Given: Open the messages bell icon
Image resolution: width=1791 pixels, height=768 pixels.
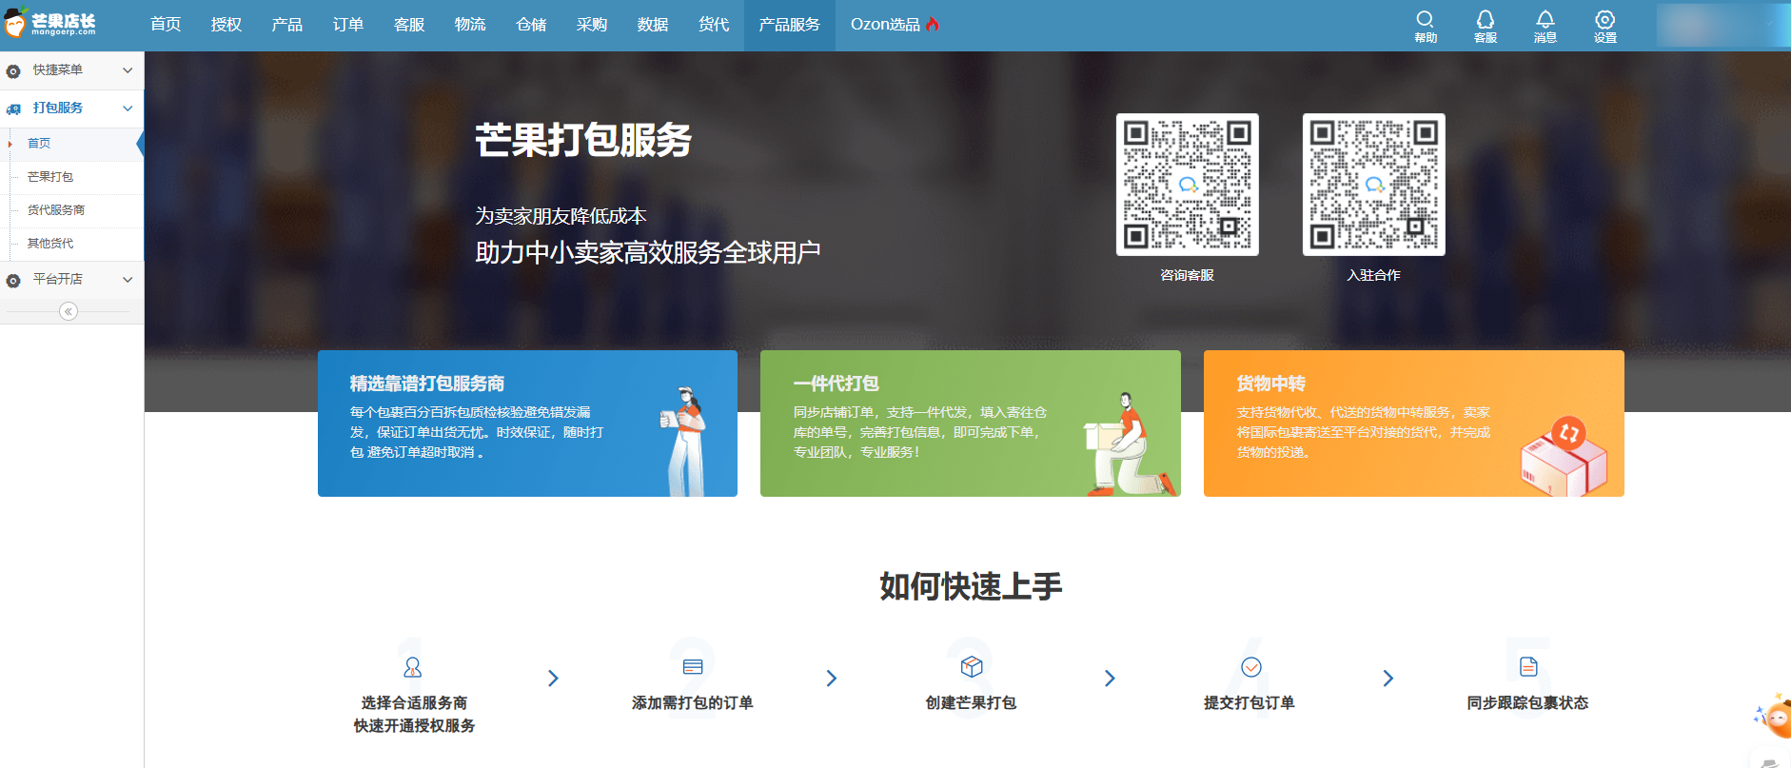Looking at the screenshot, I should click(1545, 20).
